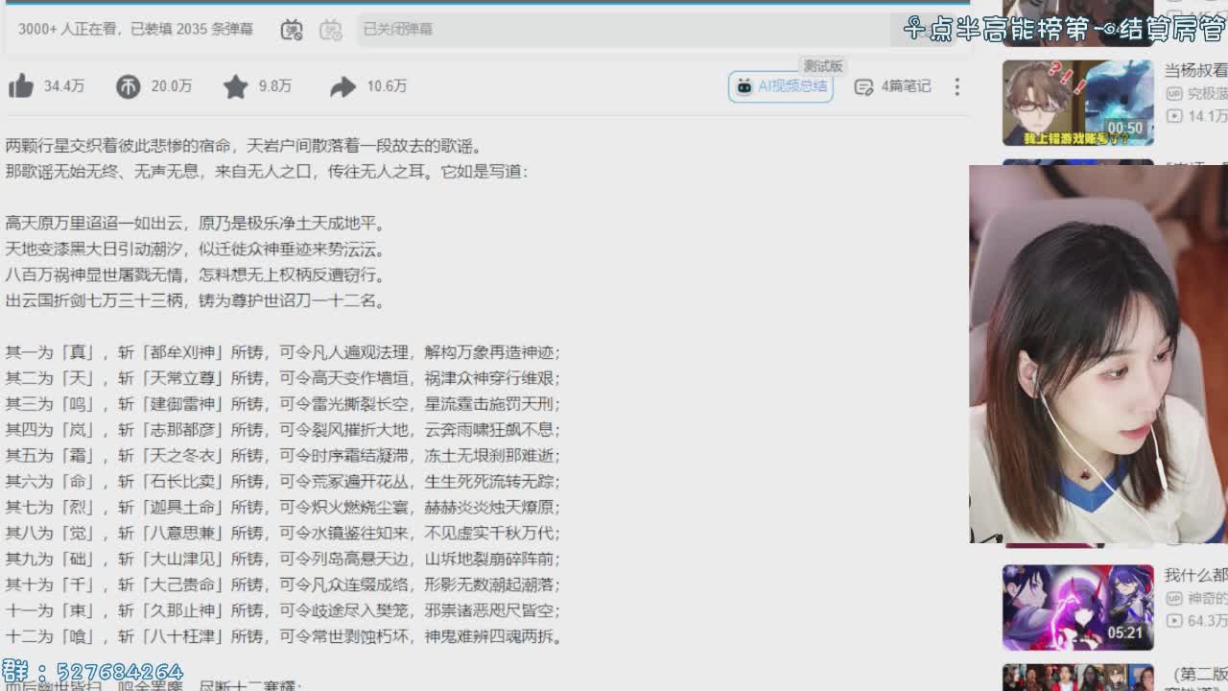Screen dimensions: 1228x691
Task: Click the play count icon beside 64.3万
Action: coord(1173,621)
